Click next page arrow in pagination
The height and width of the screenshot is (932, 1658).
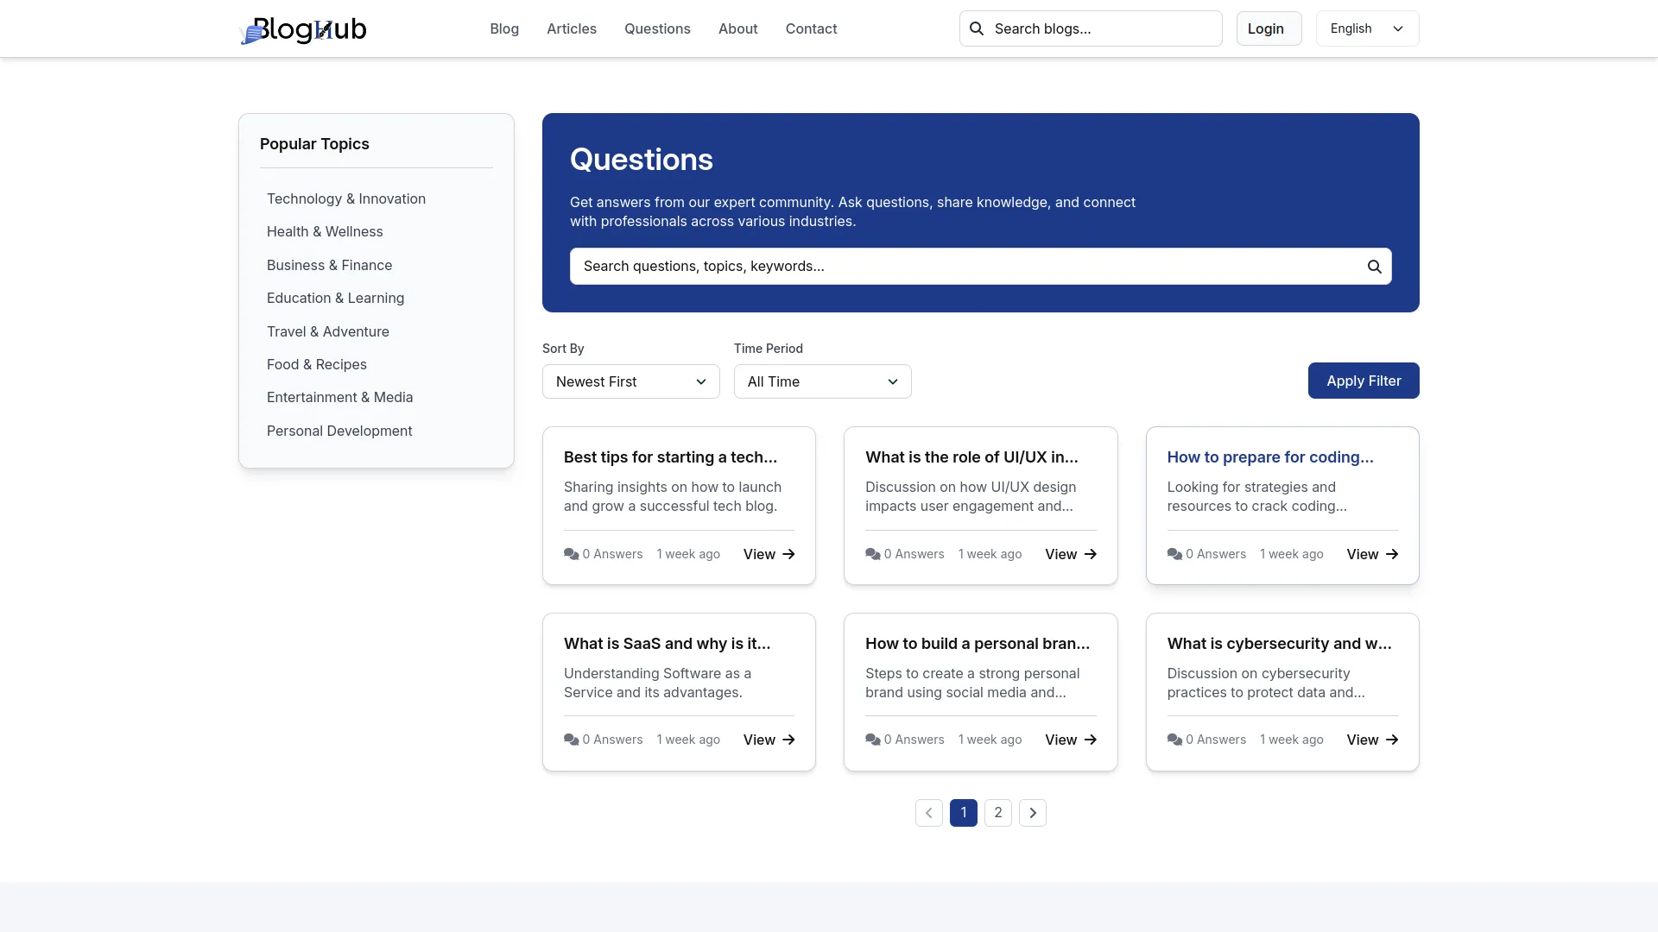(1032, 813)
